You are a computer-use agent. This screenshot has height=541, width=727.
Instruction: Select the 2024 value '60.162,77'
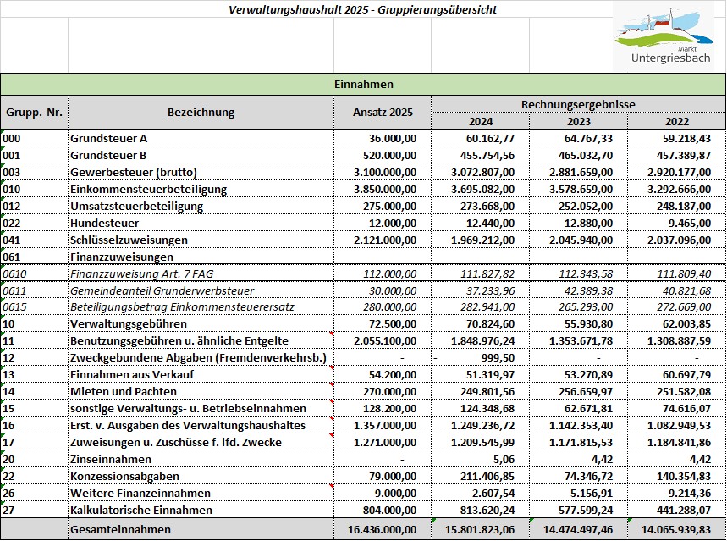click(491, 138)
